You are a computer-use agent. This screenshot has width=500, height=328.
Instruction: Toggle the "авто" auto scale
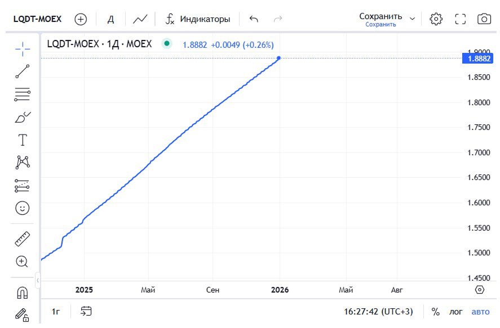(480, 311)
